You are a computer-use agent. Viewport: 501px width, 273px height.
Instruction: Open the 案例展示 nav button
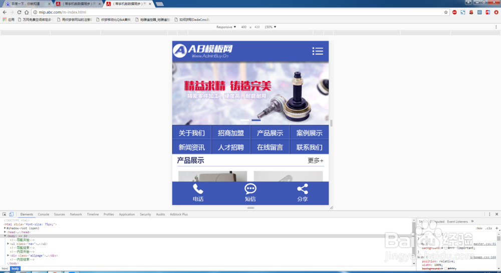(309, 132)
